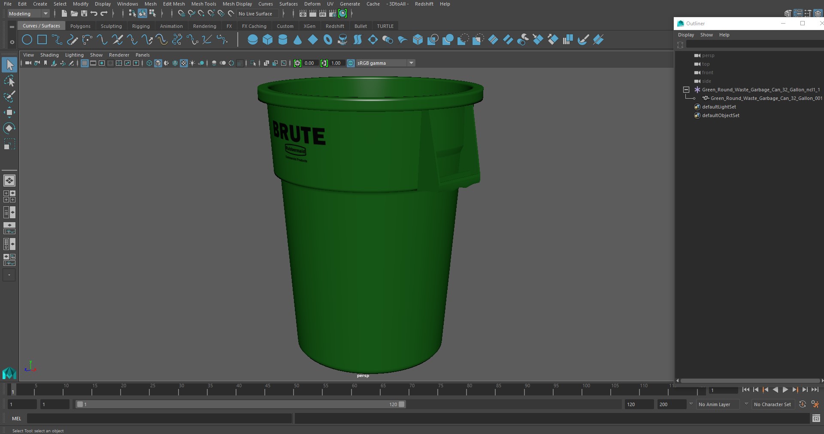The height and width of the screenshot is (434, 824).
Task: Step forward one frame button
Action: click(x=805, y=390)
